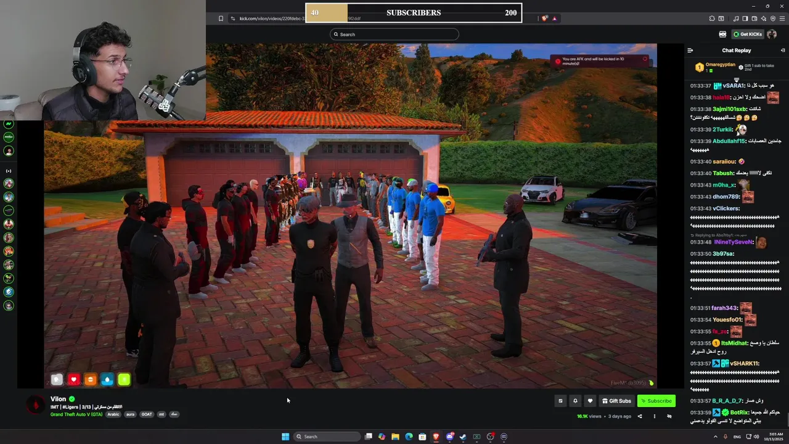The width and height of the screenshot is (789, 444).
Task: Expand the system tray hidden icons chevron
Action: (716, 437)
